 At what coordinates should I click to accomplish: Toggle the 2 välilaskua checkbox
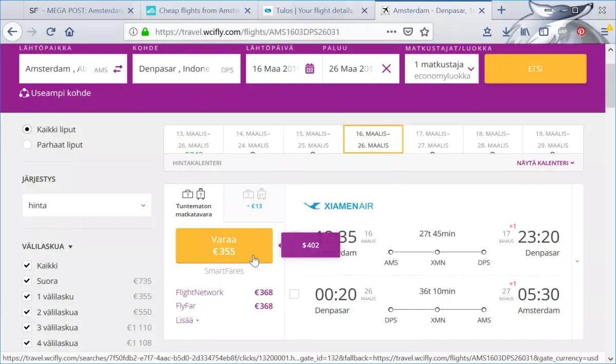tap(27, 312)
